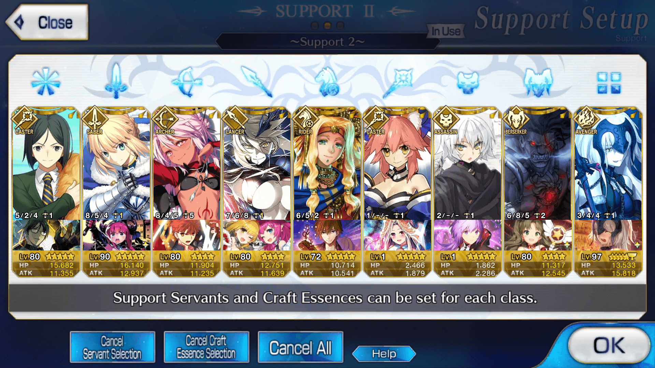Viewport: 655px width, 368px height.
Task: Close the Support Setup screen
Action: point(47,22)
